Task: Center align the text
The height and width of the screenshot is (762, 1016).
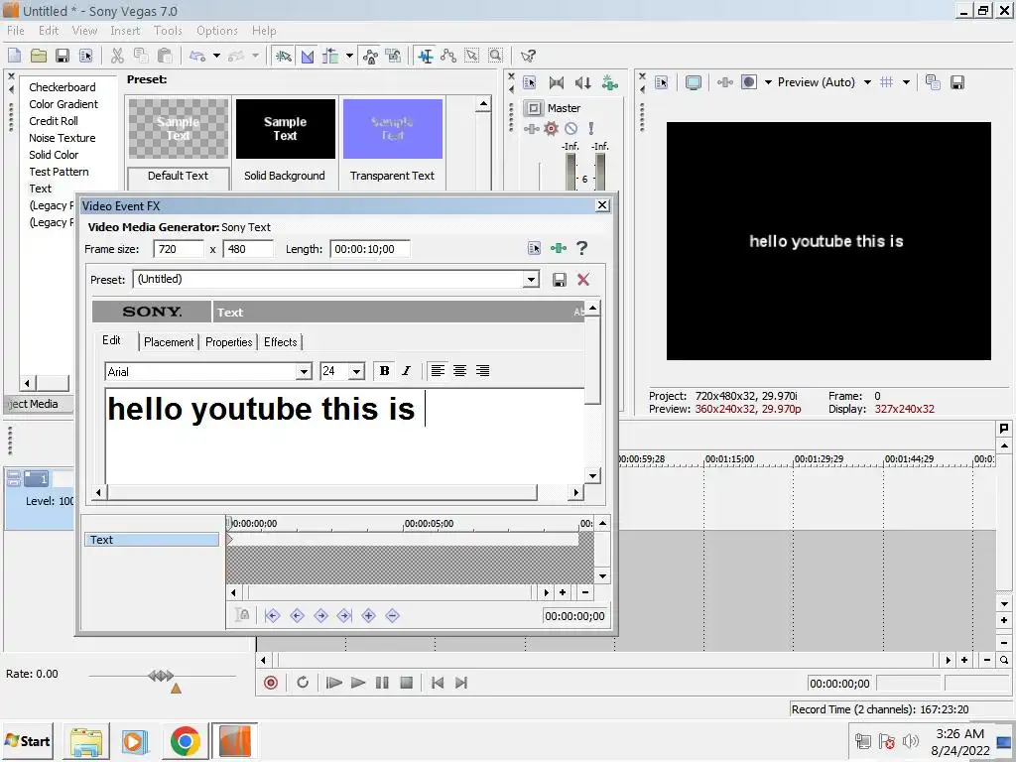Action: (x=460, y=371)
